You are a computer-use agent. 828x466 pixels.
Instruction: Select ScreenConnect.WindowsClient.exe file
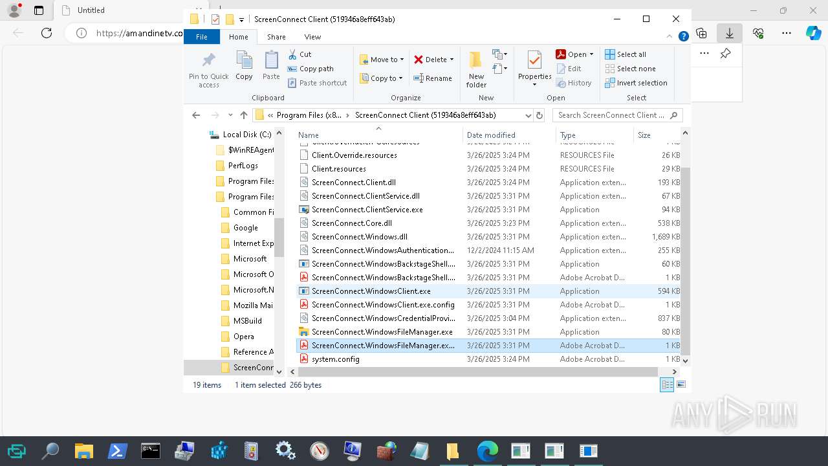pos(371,291)
